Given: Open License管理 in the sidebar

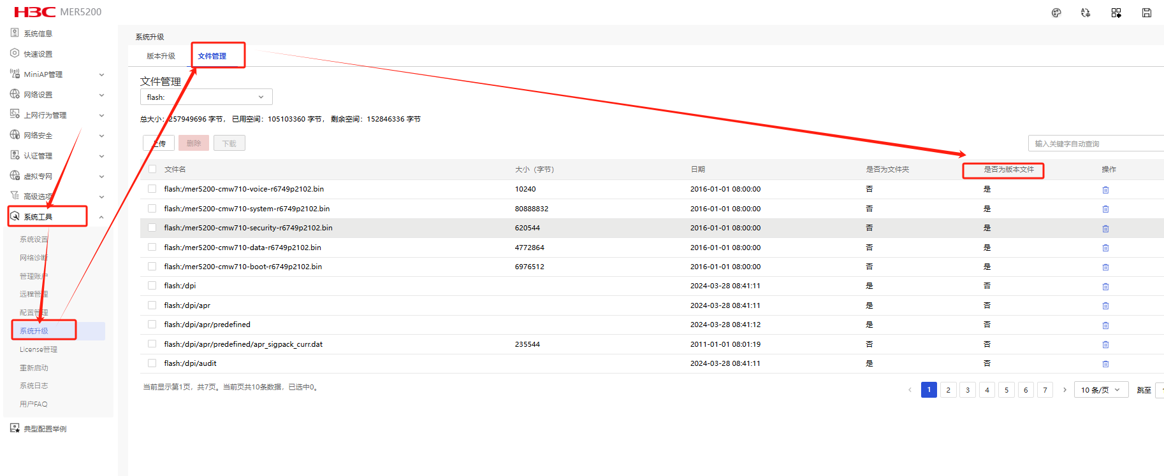Looking at the screenshot, I should tap(38, 349).
